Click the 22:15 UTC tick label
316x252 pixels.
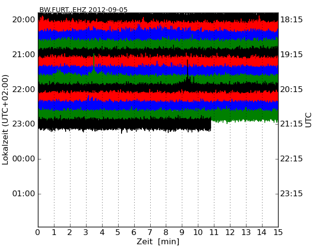pyautogui.click(x=291, y=159)
